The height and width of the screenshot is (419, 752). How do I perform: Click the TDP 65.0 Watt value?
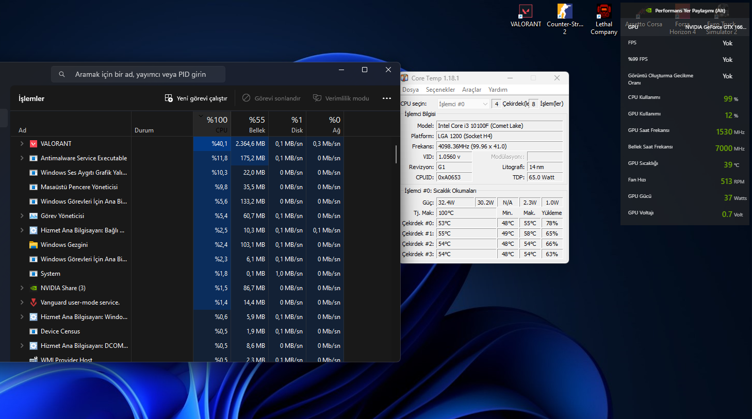point(545,177)
